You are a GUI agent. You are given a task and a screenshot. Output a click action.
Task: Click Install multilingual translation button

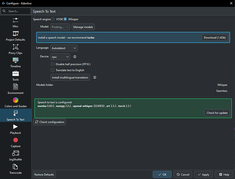70,77
